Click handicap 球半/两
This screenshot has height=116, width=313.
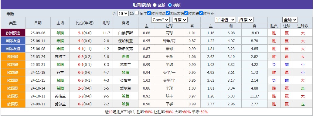coord(169,41)
